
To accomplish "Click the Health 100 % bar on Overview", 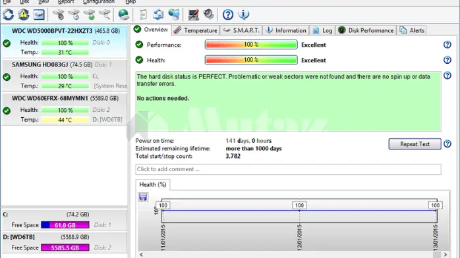I will [251, 60].
